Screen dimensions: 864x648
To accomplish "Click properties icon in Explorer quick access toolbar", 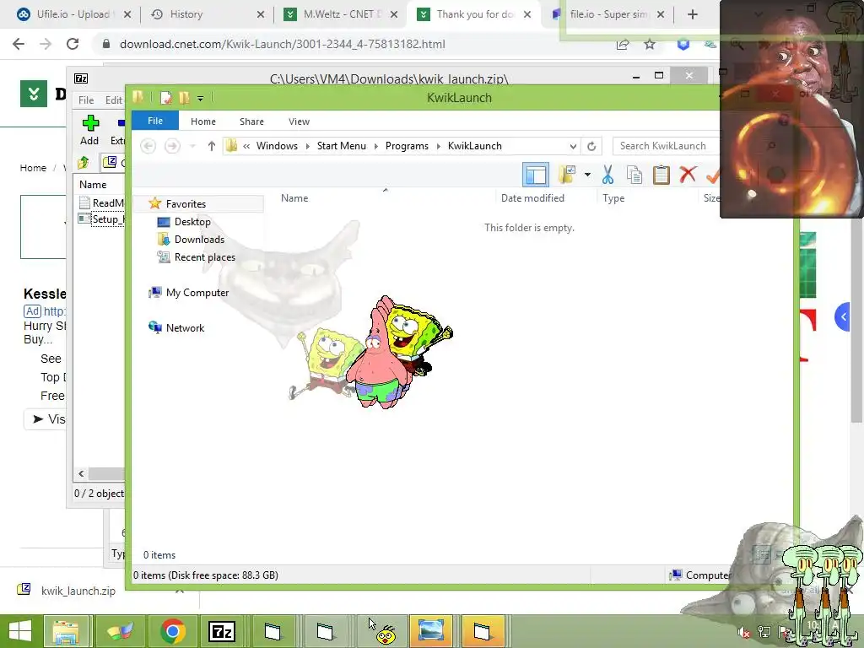I will coord(166,98).
